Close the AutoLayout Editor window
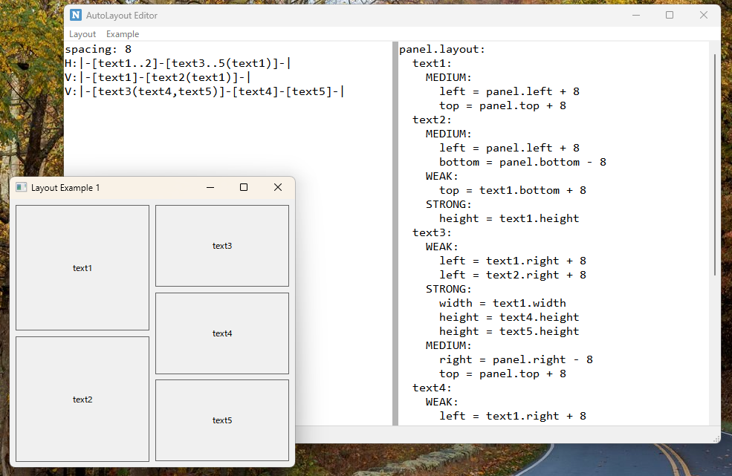 pyautogui.click(x=704, y=15)
